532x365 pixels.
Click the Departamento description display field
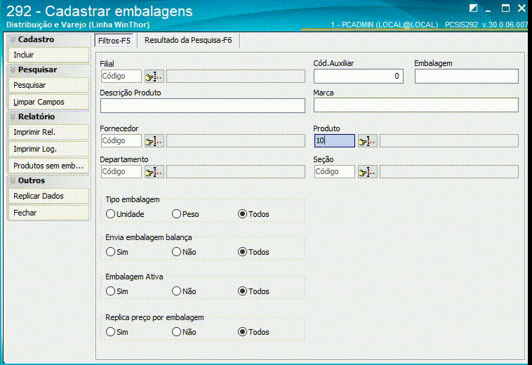[x=235, y=172]
